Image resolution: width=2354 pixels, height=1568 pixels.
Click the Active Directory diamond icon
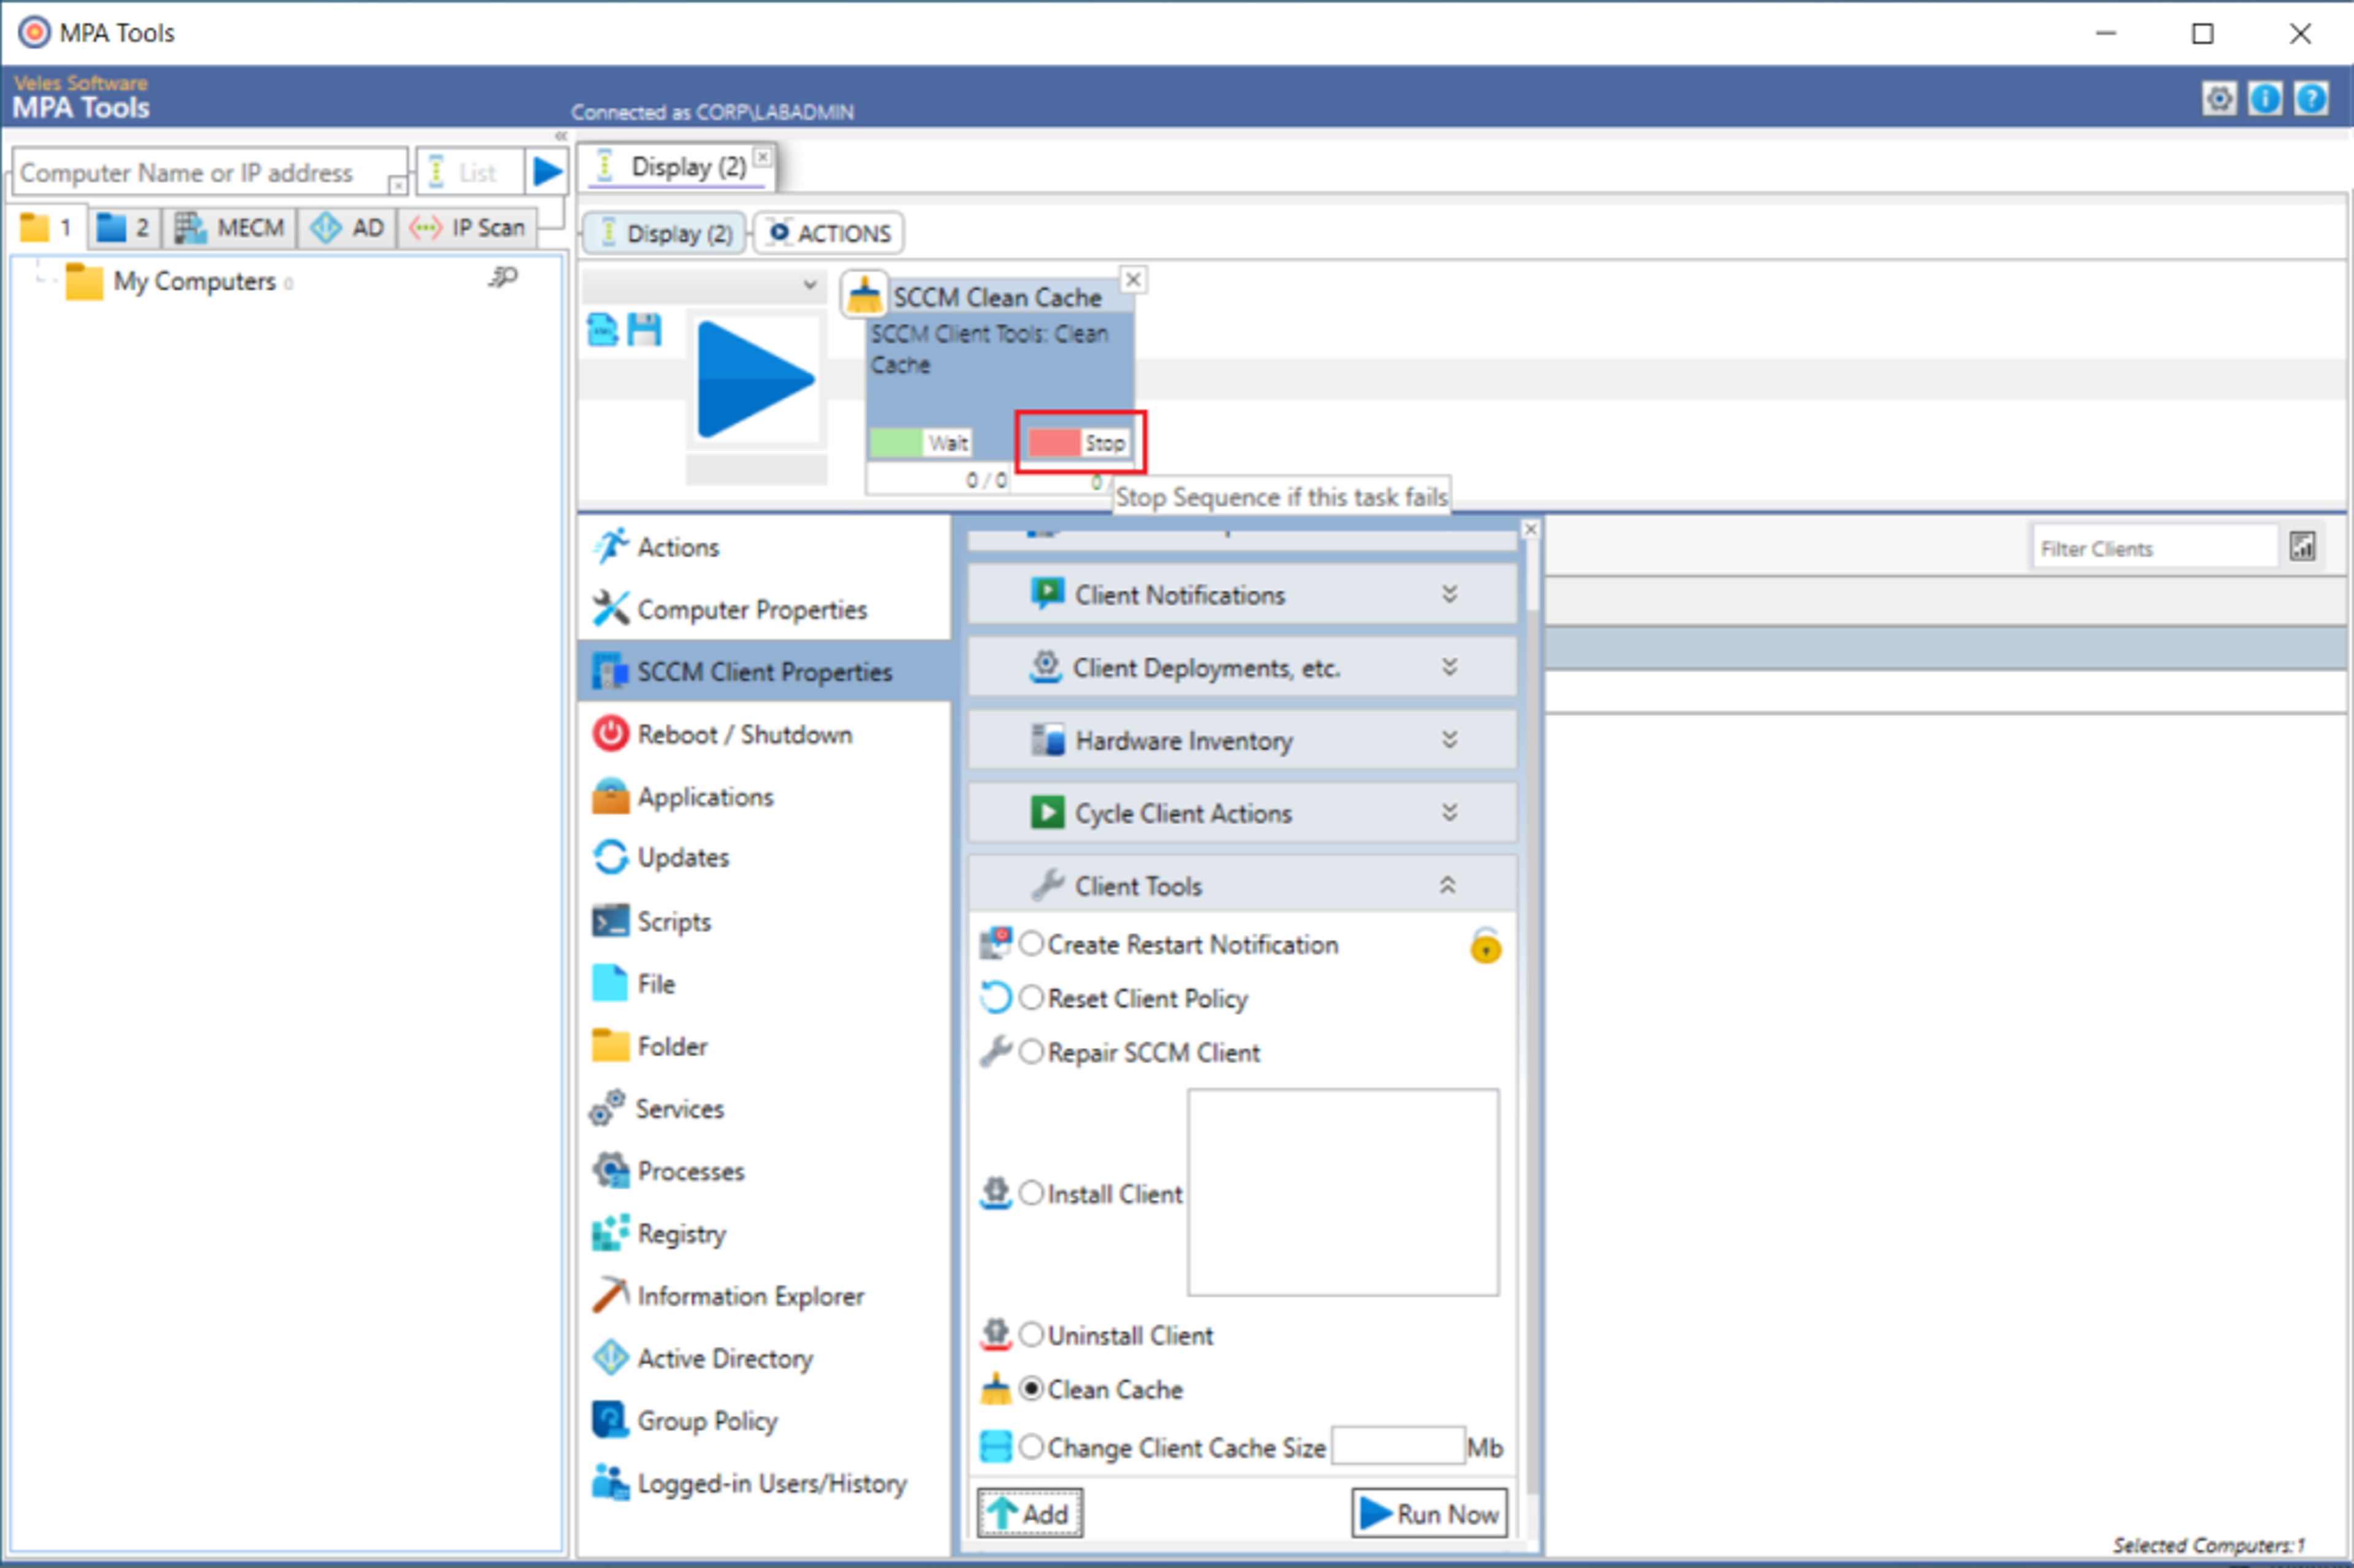(x=610, y=1358)
